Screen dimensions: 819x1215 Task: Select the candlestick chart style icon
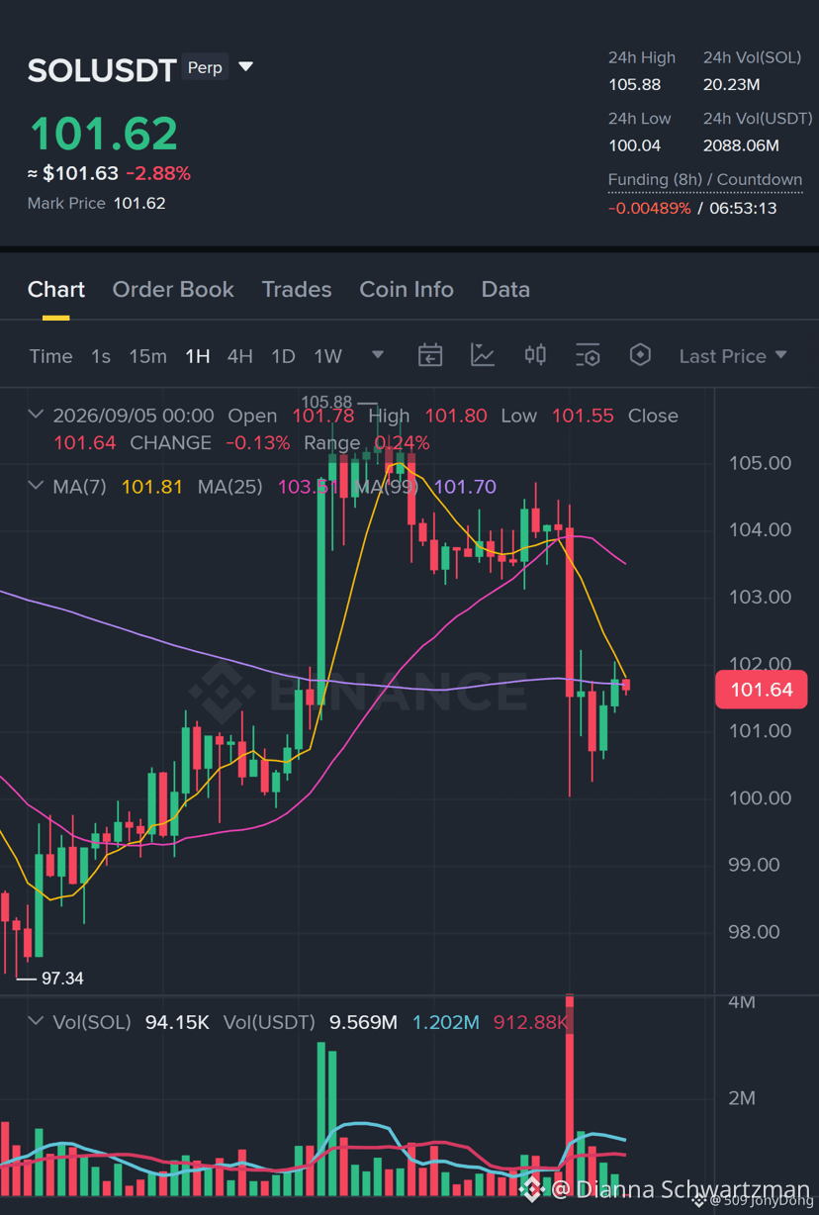(x=535, y=354)
